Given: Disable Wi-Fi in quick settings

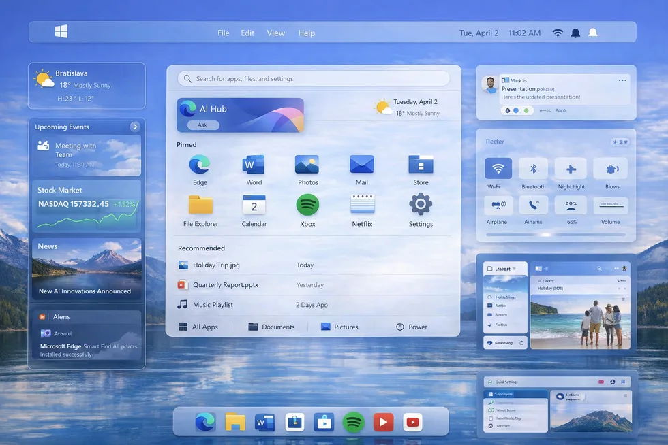Looking at the screenshot, I should (498, 168).
